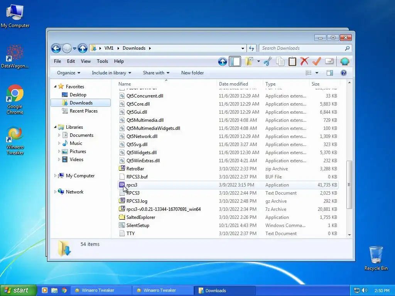Click the Google Chrome desktop shortcut
The width and height of the screenshot is (395, 296).
15,99
